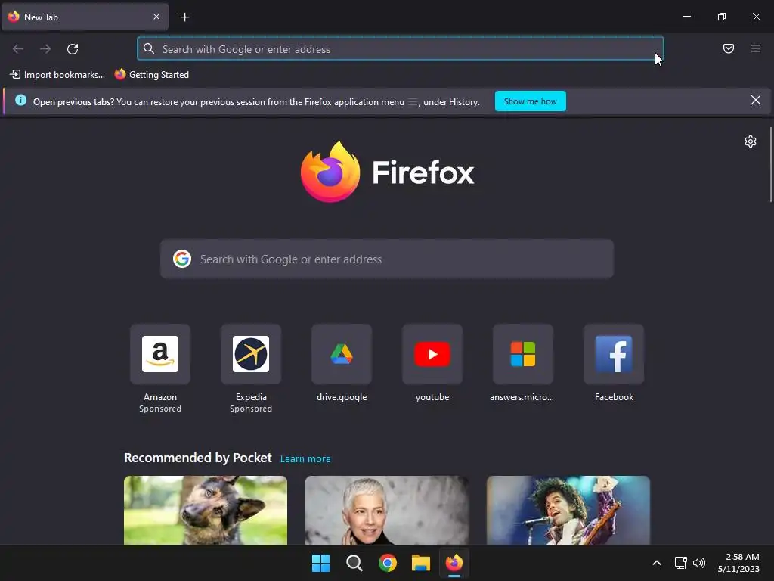Open the volume speaker tray icon
This screenshot has height=581, width=774.
[x=699, y=563]
